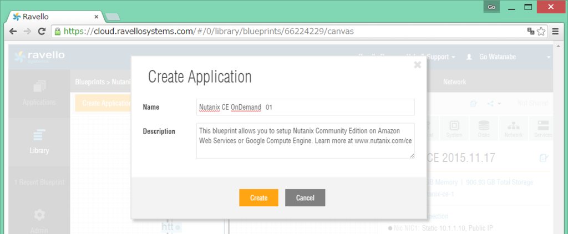Click the edit icon beside Not Shared
The width and height of the screenshot is (568, 234).
coord(474,104)
